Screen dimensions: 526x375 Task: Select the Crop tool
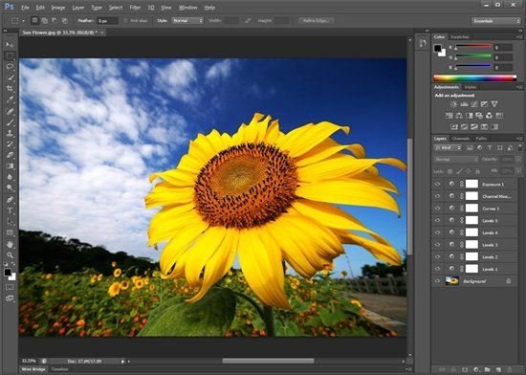(x=10, y=89)
